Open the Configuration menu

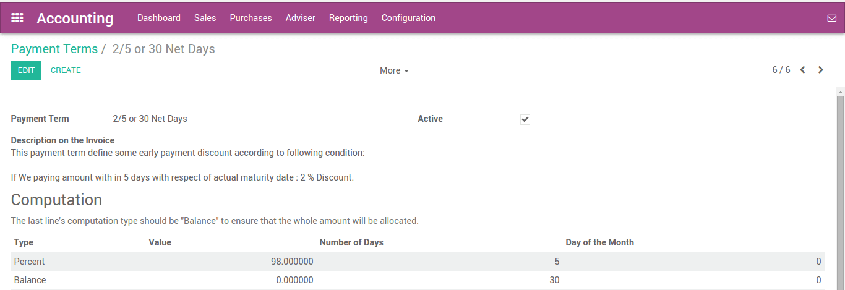(408, 18)
